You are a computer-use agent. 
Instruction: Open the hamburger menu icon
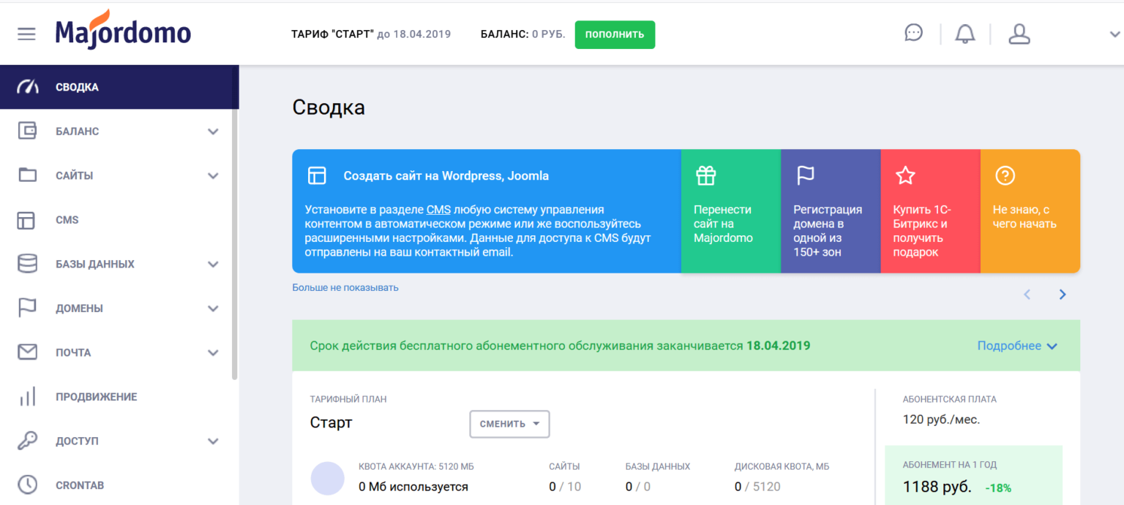[26, 34]
